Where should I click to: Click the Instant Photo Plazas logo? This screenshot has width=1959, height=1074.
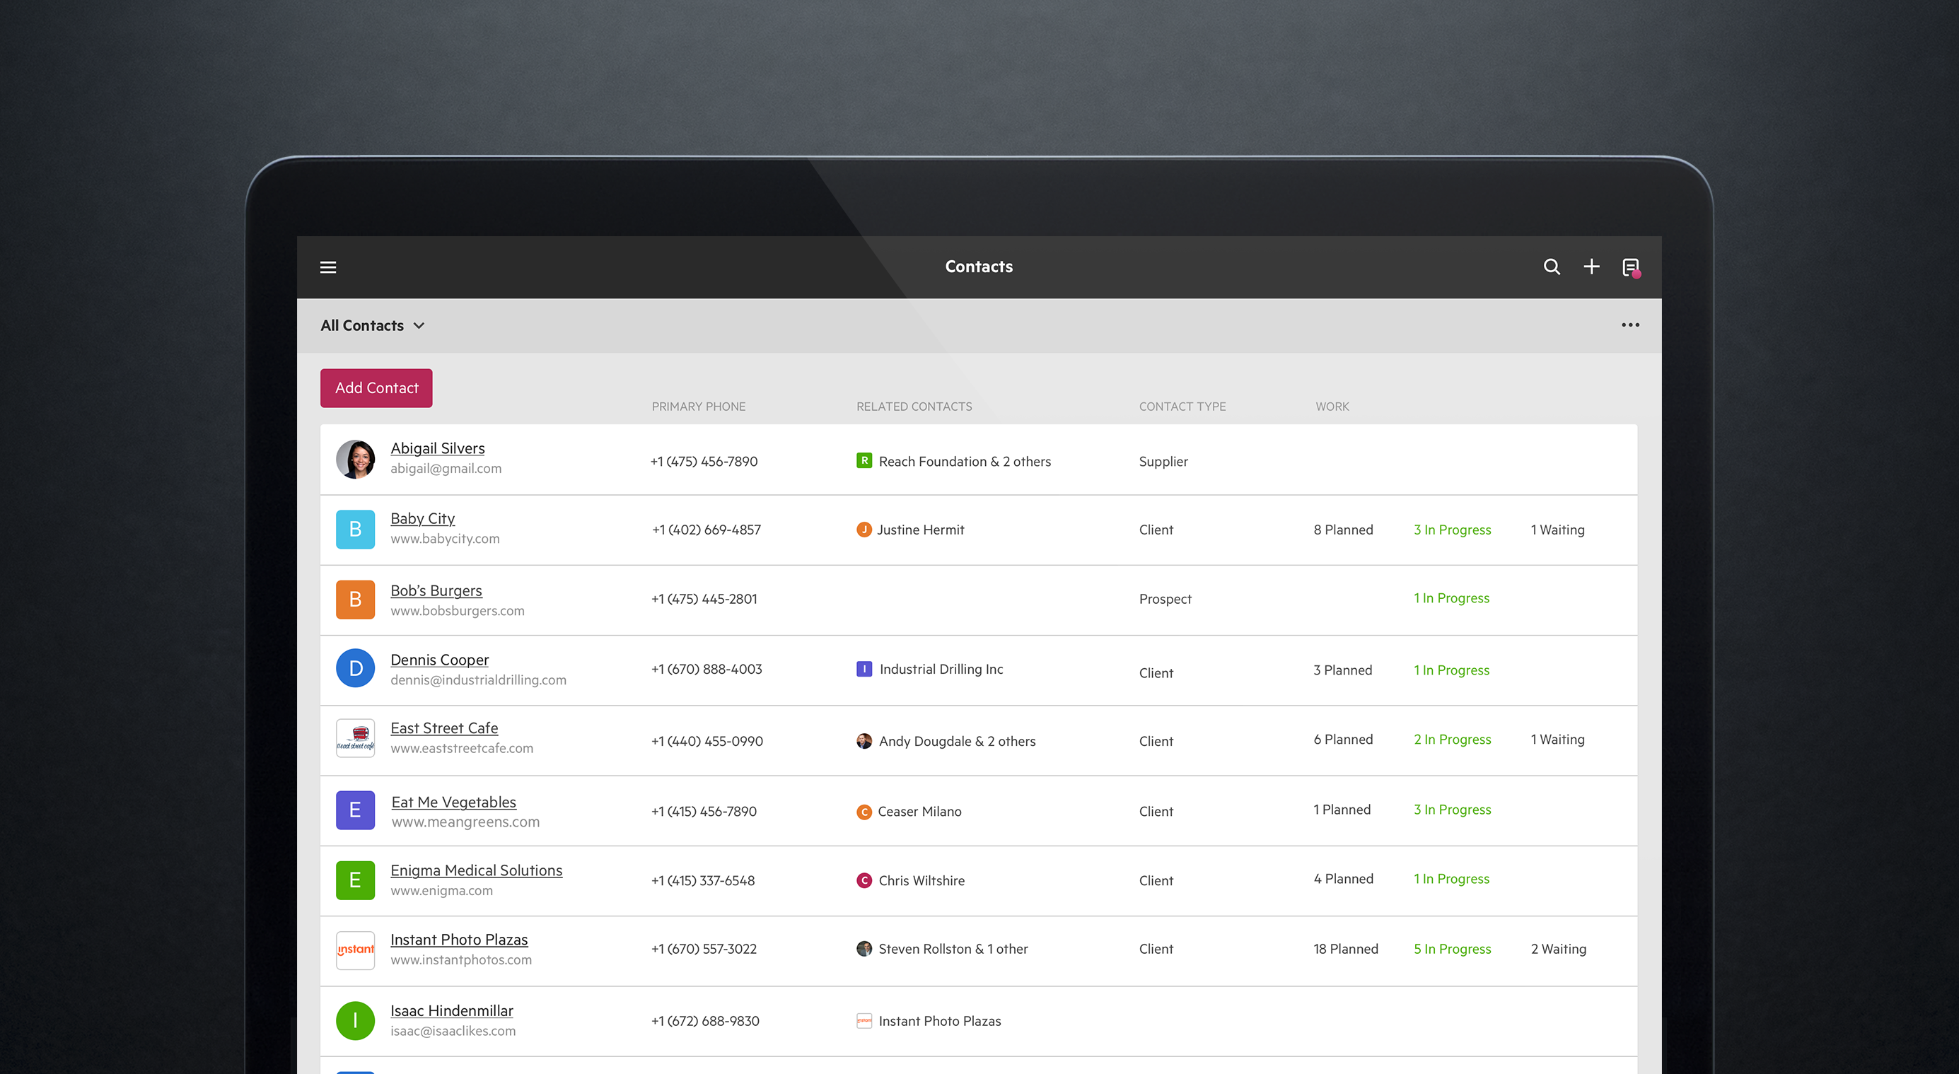(354, 950)
